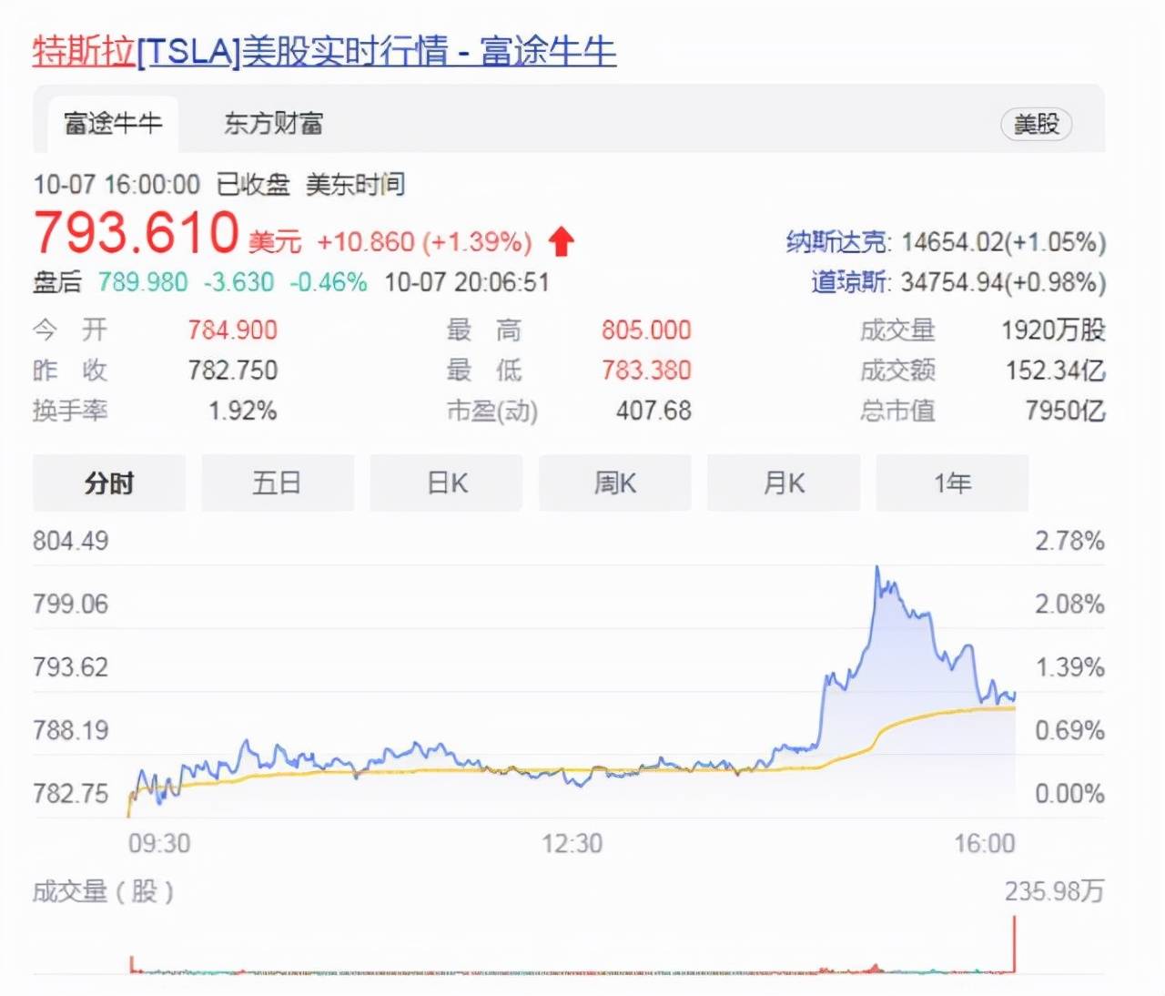The image size is (1165, 996).
Task: Click the 最低 value 783.380
Action: click(x=646, y=370)
